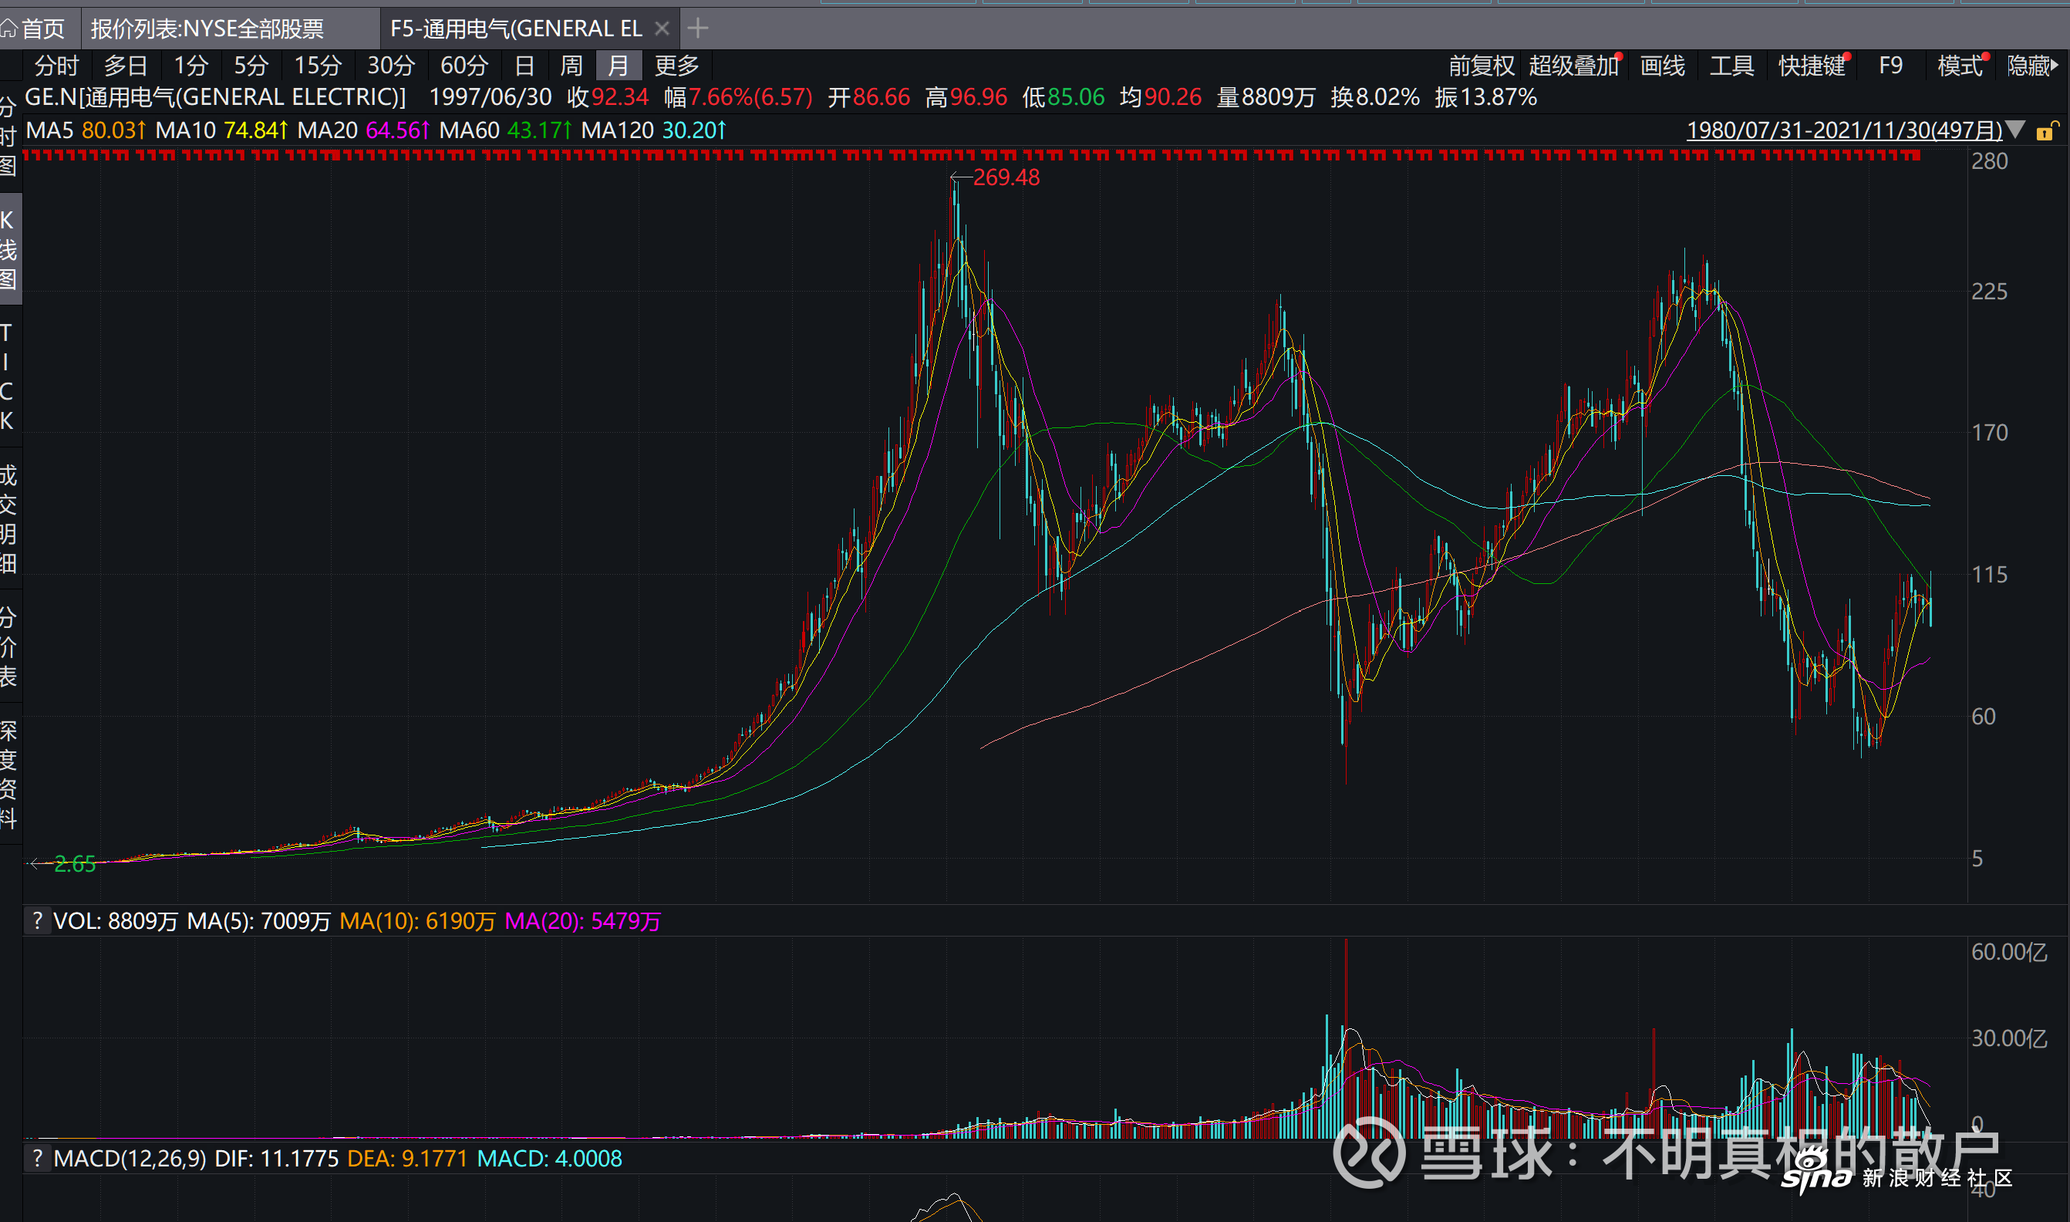Select the F5-通用电气 tab
Image resolution: width=2070 pixels, height=1222 pixels.
[x=515, y=29]
